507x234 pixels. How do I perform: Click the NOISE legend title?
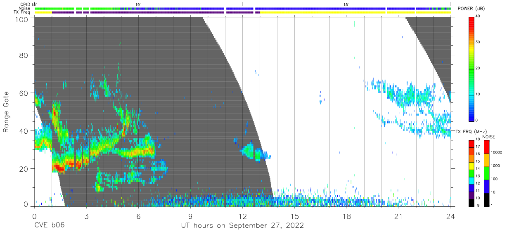tap(490, 137)
